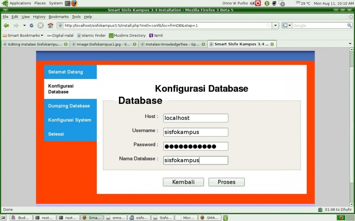Click the Kembali button
This screenshot has height=221, width=355.
point(183,182)
